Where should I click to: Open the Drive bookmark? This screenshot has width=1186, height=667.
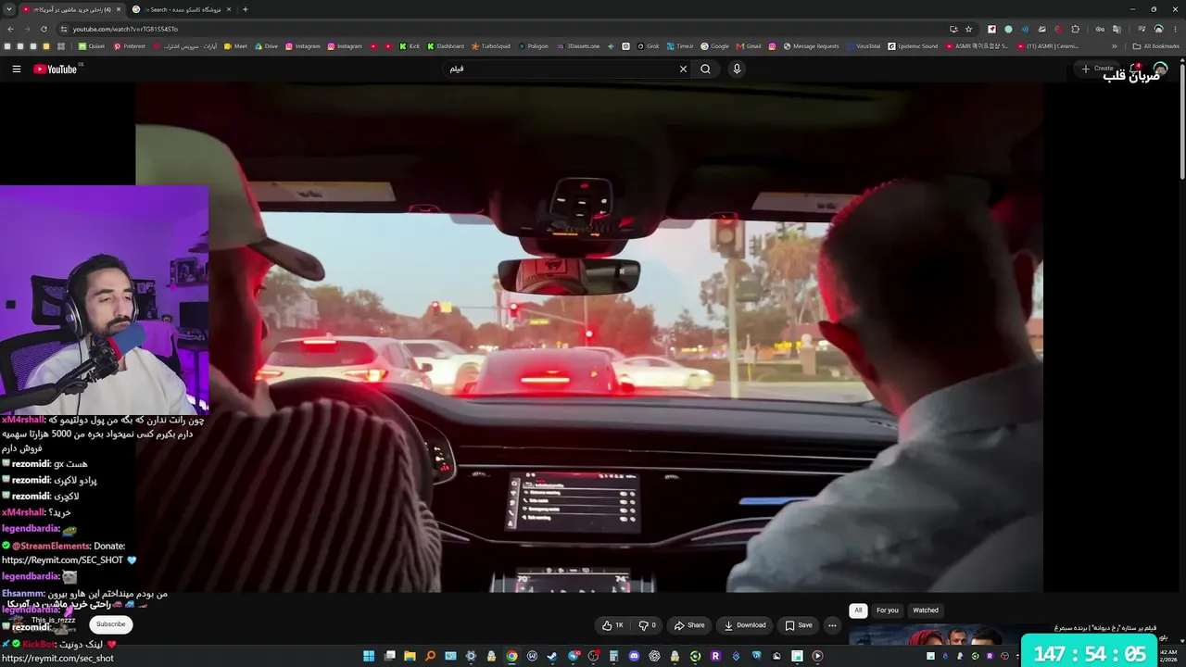(x=266, y=46)
